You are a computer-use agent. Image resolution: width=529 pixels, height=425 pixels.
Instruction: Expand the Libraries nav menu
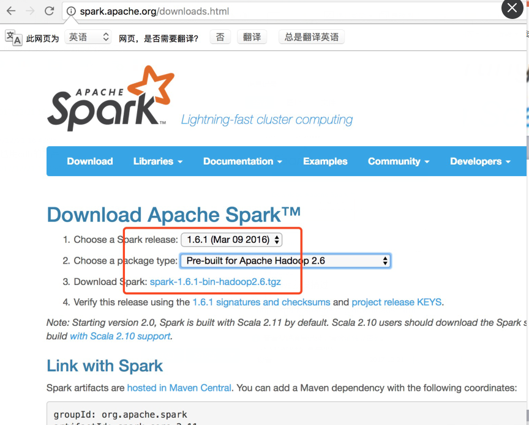coord(157,161)
